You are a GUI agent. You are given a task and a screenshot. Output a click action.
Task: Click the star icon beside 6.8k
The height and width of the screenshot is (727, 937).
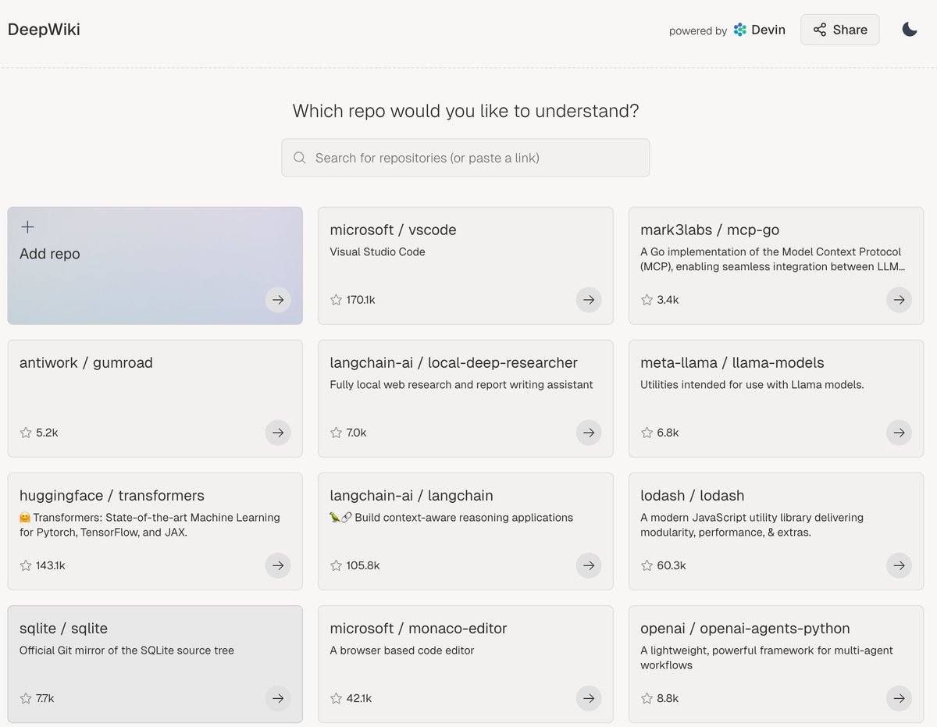(x=647, y=433)
